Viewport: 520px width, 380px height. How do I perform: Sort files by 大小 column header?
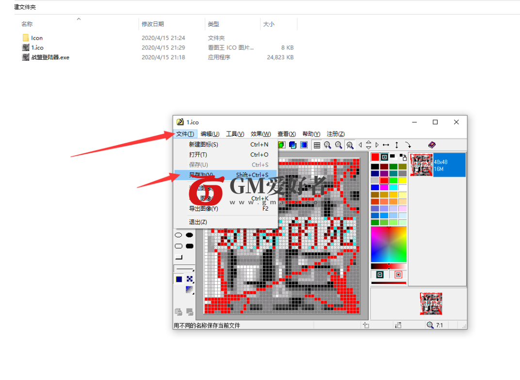pyautogui.click(x=269, y=24)
